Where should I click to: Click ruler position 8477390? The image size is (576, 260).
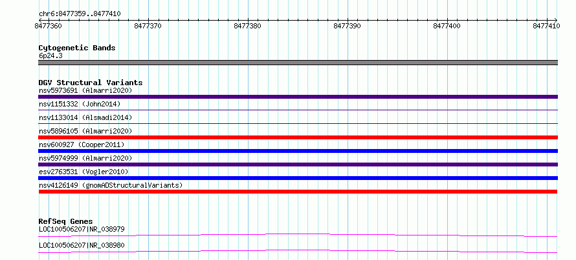[x=347, y=26]
